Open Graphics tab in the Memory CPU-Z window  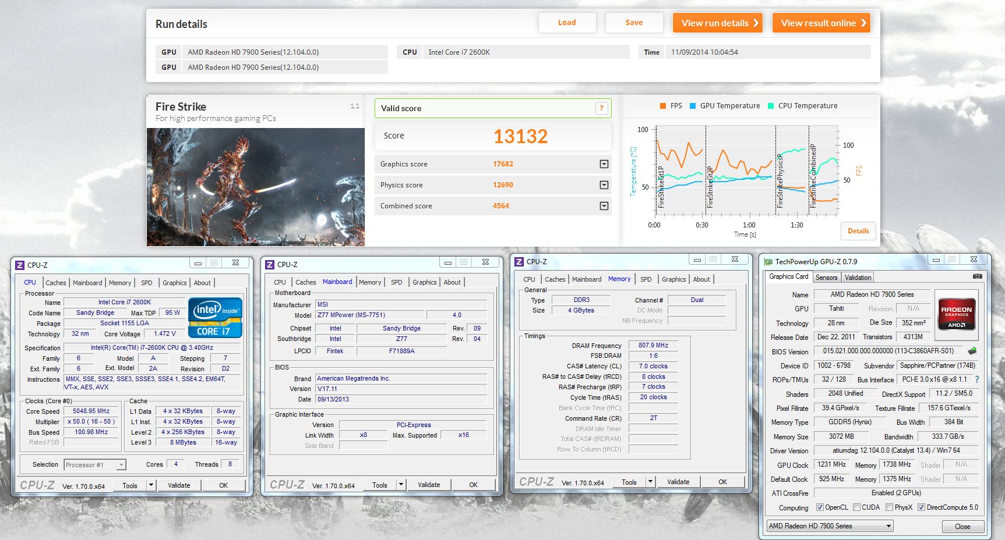tap(674, 279)
